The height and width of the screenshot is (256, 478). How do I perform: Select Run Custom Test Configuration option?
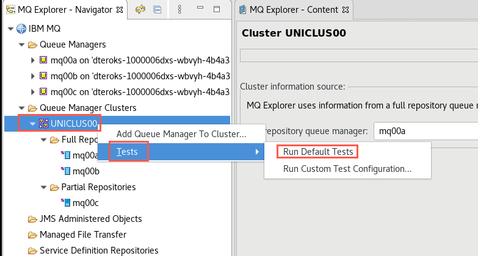[347, 169]
